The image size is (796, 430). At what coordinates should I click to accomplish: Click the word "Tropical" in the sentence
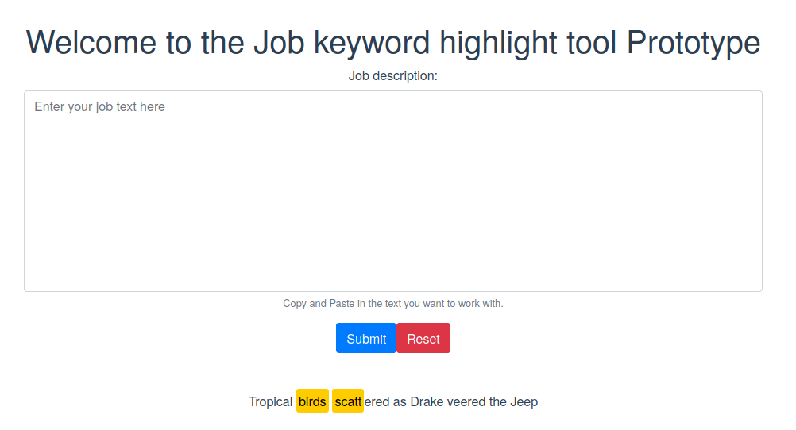tap(270, 402)
